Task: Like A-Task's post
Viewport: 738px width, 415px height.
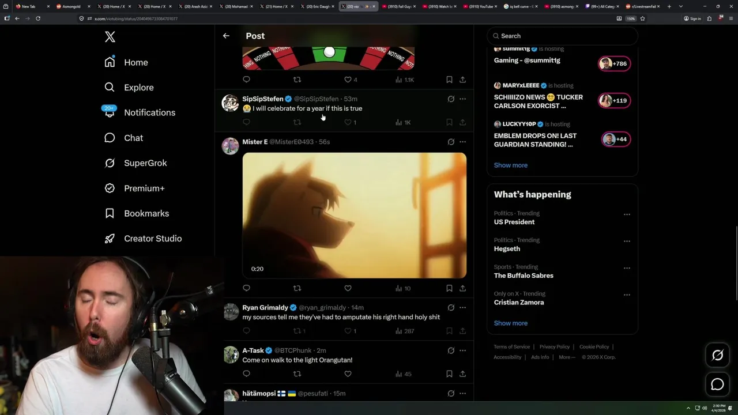Action: [x=348, y=374]
